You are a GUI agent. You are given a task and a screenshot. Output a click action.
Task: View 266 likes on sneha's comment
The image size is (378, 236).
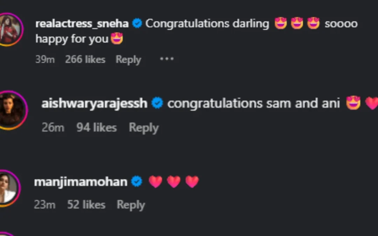(x=85, y=59)
